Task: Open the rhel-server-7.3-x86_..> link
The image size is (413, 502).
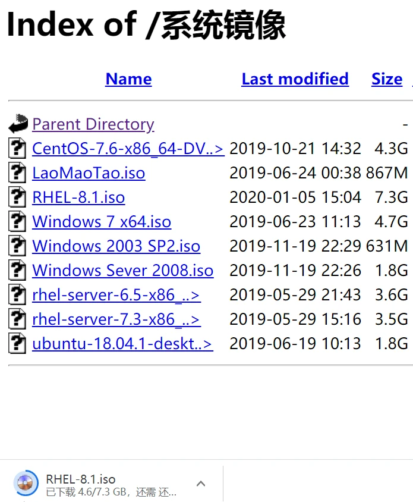Action: (x=116, y=319)
